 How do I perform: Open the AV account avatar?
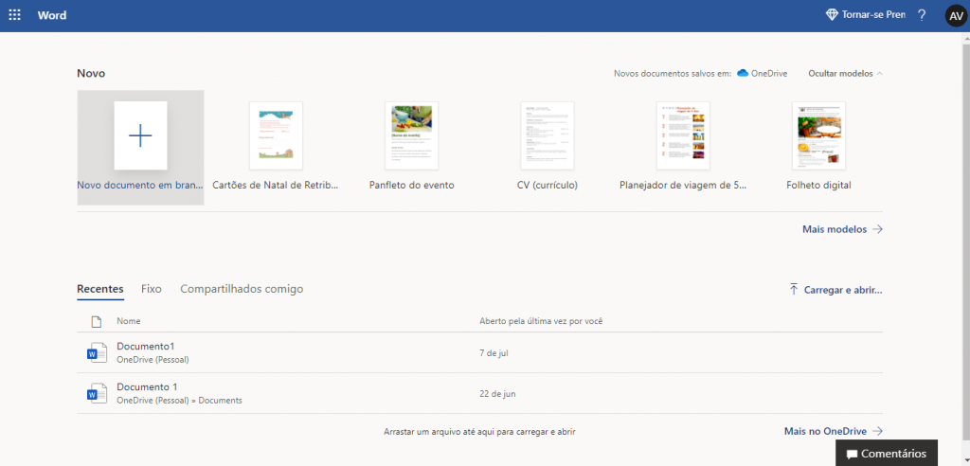(956, 15)
